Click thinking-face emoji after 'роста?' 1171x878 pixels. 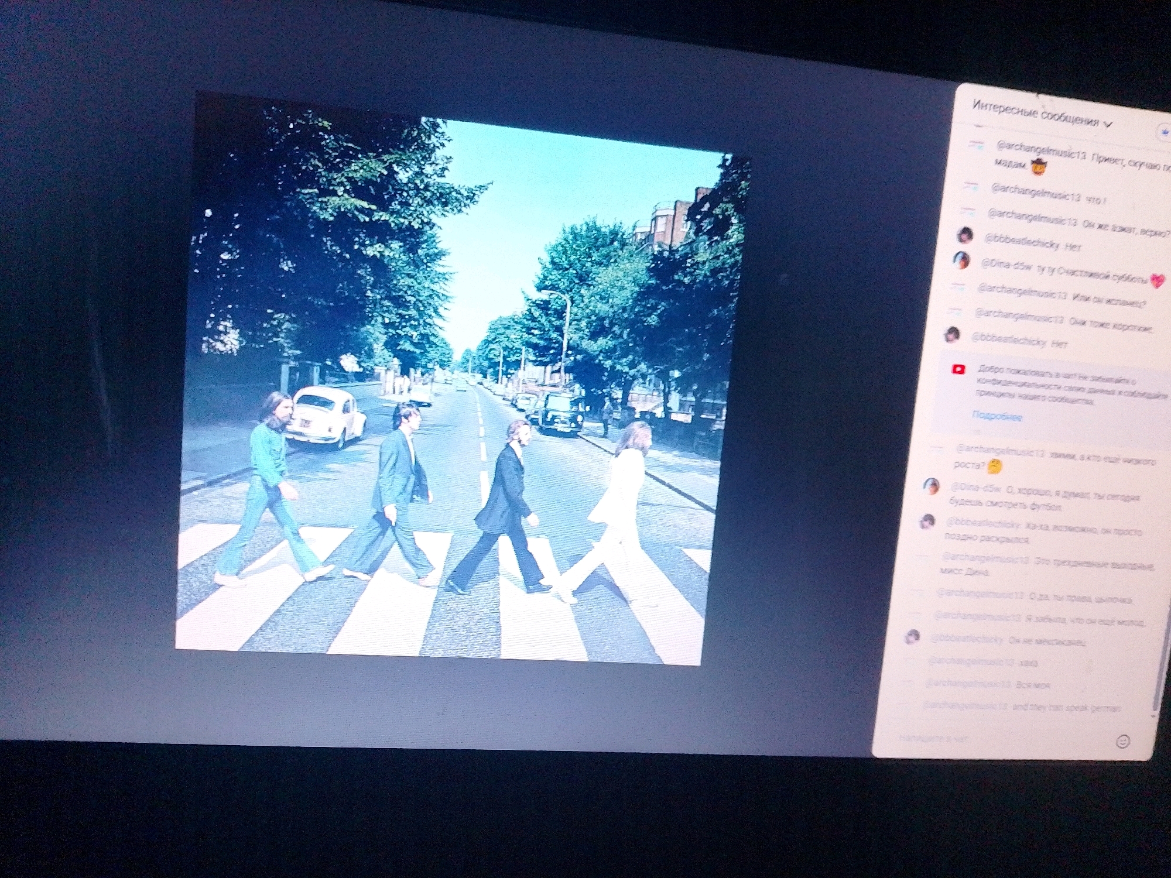click(994, 467)
